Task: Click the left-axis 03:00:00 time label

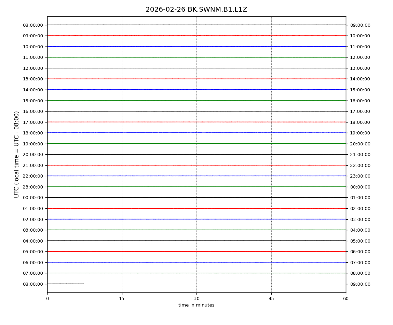Action: coord(33,230)
